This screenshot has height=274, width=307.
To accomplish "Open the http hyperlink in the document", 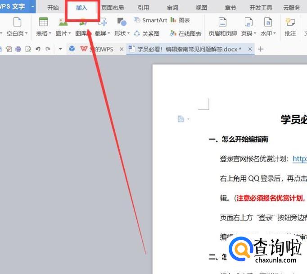I will (300, 158).
